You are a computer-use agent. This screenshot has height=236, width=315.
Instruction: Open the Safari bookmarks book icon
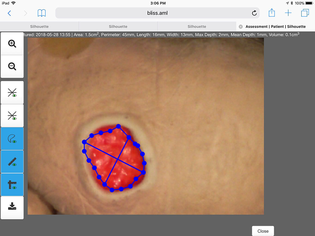tap(42, 13)
